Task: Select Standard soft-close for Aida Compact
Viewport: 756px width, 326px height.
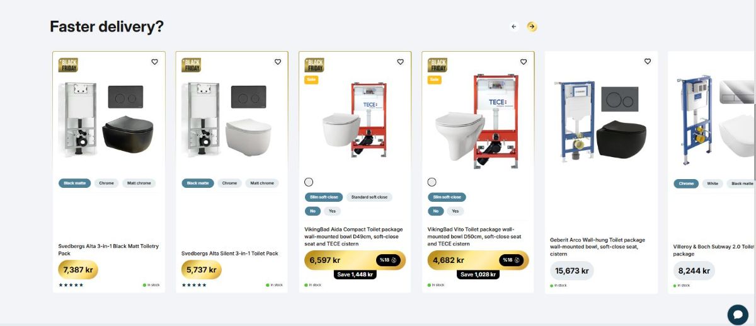Action: (369, 197)
